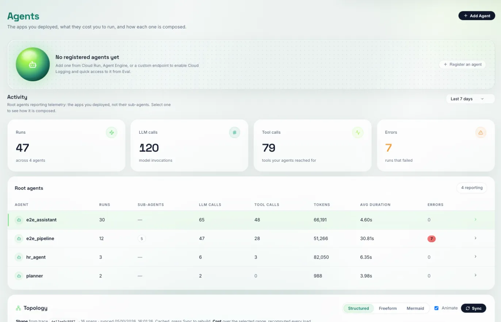This screenshot has width=501, height=322.
Task: Click the sub-agents count badge 5
Action: click(x=141, y=239)
